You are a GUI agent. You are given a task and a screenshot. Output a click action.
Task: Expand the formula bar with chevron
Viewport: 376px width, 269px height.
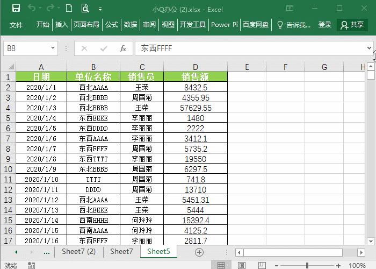(x=369, y=48)
